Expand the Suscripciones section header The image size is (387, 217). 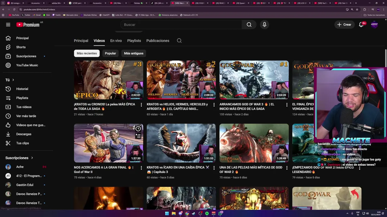19,158
